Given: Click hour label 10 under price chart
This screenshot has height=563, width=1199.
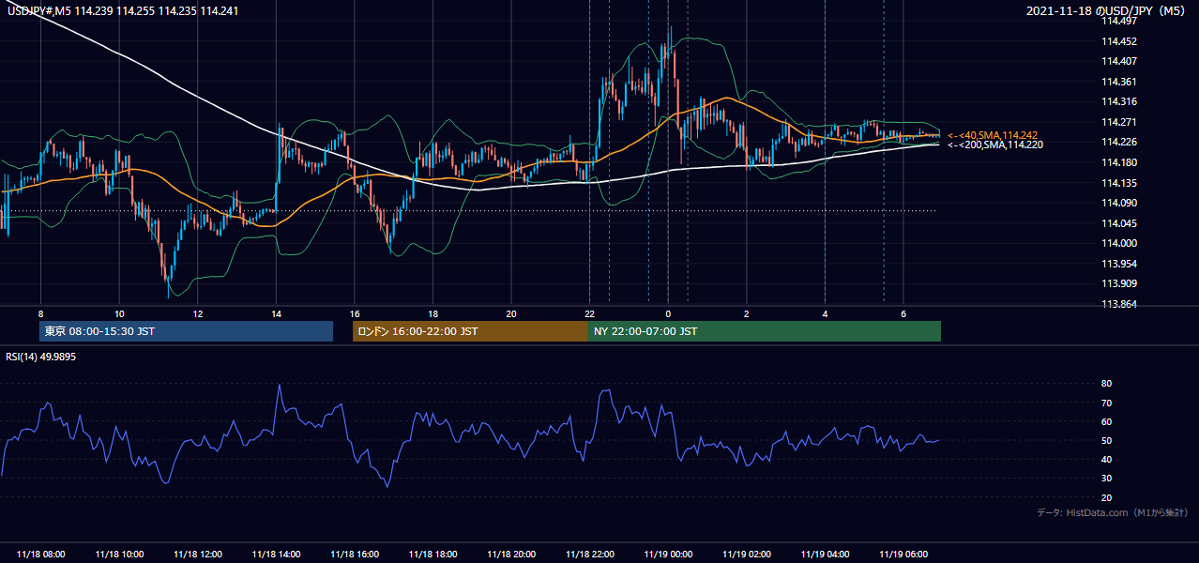Looking at the screenshot, I should pos(119,313).
